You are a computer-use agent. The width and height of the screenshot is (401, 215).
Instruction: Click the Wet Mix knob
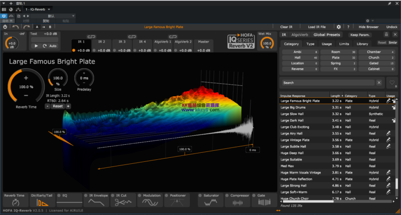pyautogui.click(x=266, y=44)
